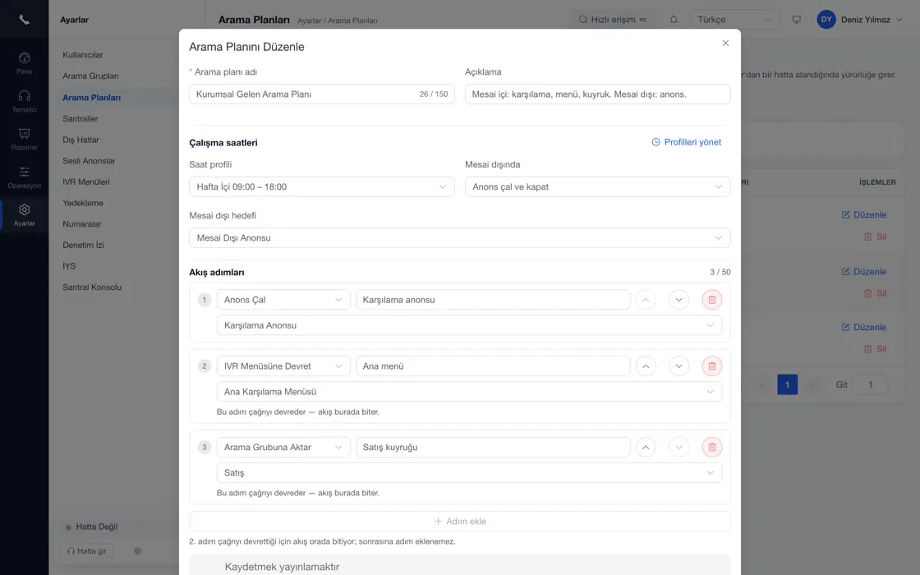Open the Mesai dışı hedefi dropdown
This screenshot has height=575, width=920.
pos(459,237)
